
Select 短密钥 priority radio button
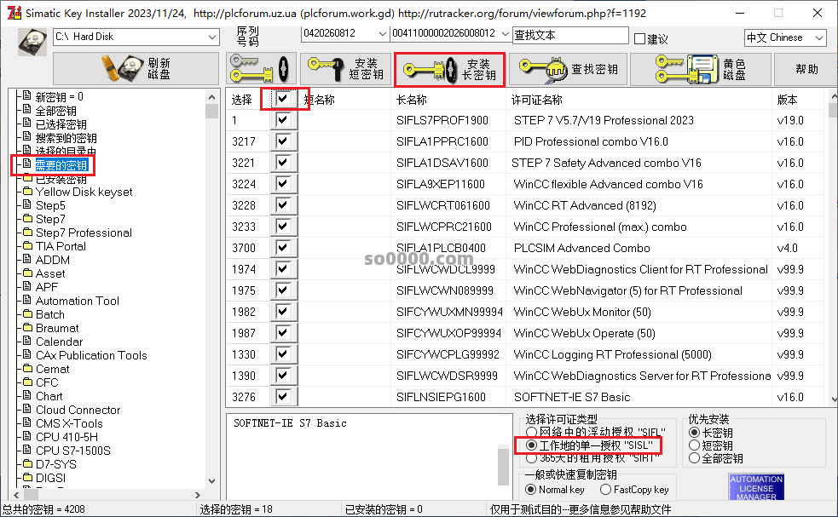pos(694,445)
